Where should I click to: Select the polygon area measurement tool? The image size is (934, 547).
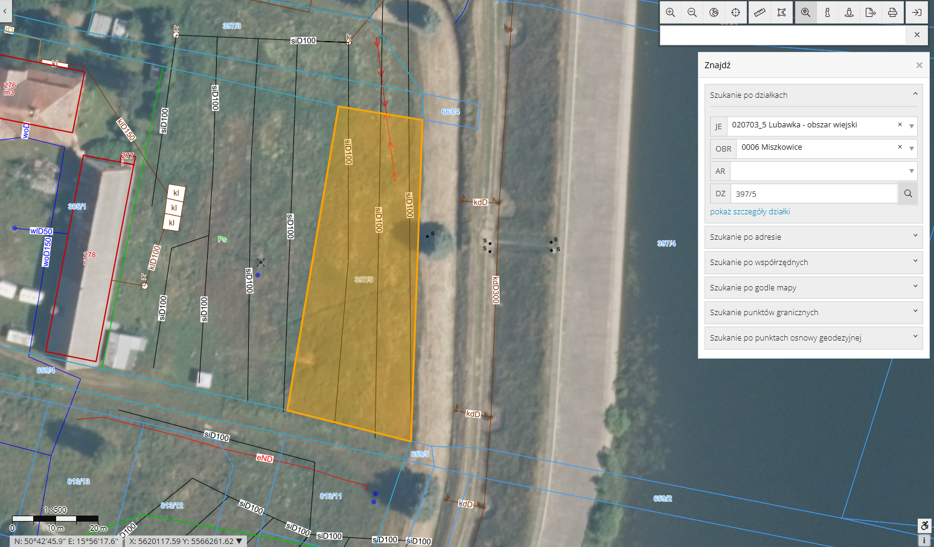[781, 12]
